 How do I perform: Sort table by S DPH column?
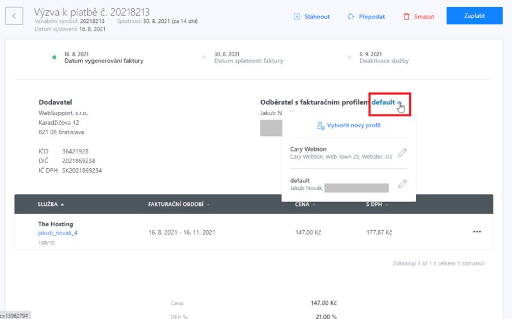pos(377,204)
